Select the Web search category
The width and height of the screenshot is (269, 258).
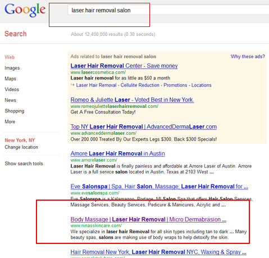pyautogui.click(x=10, y=57)
